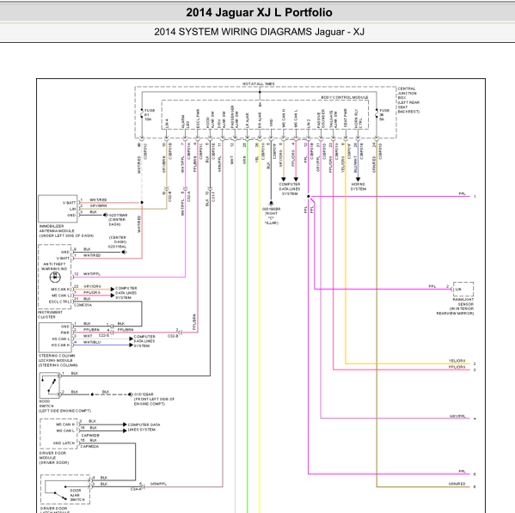
Task: Click the anti-theft warning LED symbol
Action: (x=55, y=277)
